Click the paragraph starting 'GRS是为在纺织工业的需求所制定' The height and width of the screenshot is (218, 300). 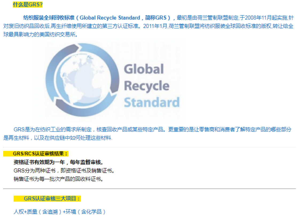click(x=148, y=134)
